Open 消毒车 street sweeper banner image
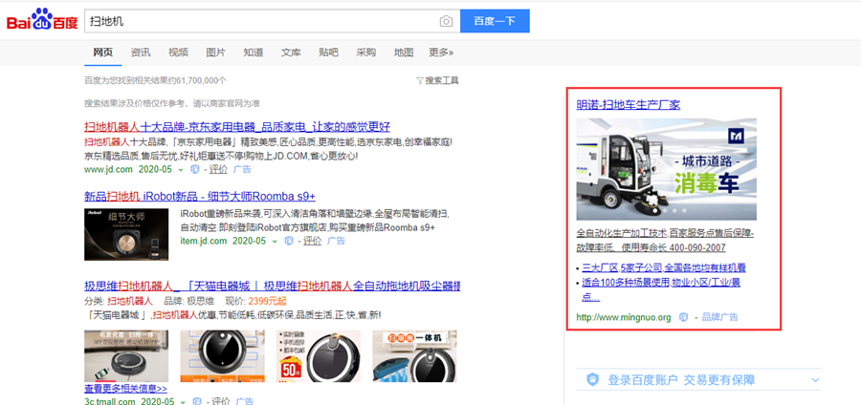Image resolution: width=861 pixels, height=405 pixels. tap(666, 169)
